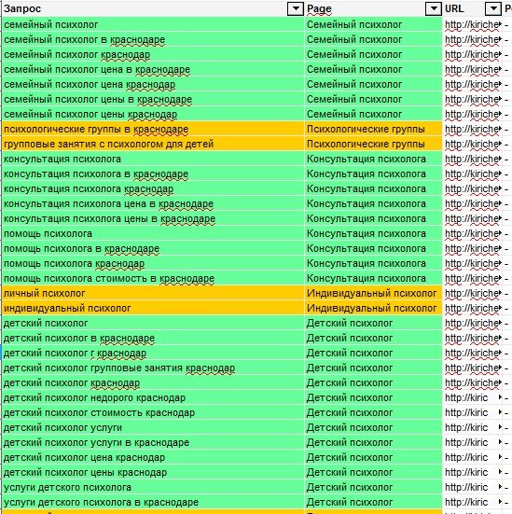This screenshot has width=512, height=514.
Task: Click 'Психологические группы' page cell beside 'групповые занятия'
Action: (x=373, y=144)
